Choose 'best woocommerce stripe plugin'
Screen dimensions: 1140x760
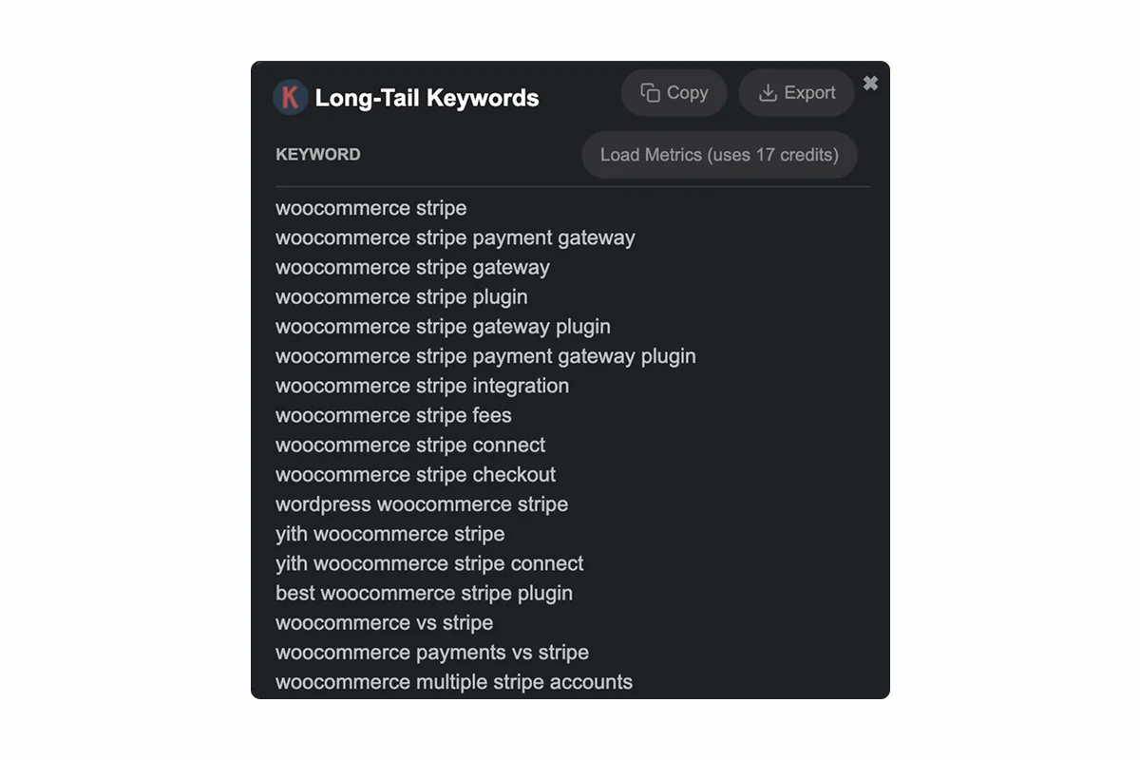(423, 593)
